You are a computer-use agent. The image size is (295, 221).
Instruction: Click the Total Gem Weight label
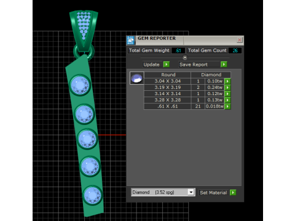pos(149,50)
